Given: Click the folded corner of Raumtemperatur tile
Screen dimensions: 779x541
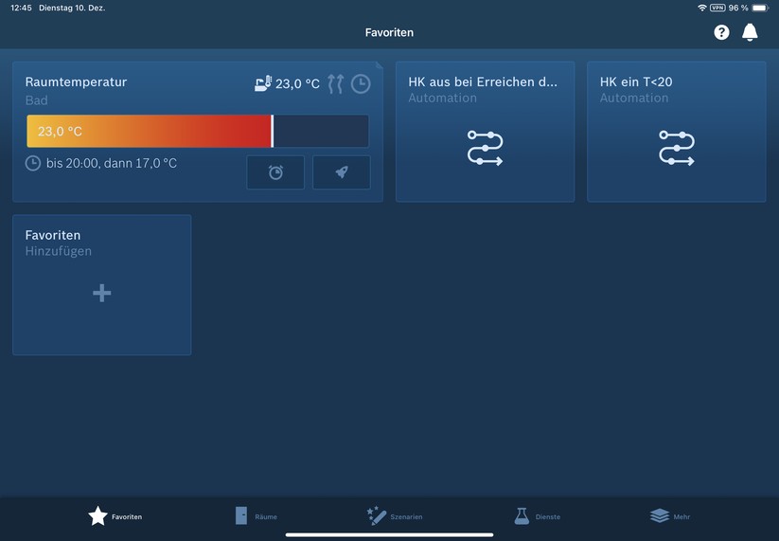Looking at the screenshot, I should tap(379, 65).
